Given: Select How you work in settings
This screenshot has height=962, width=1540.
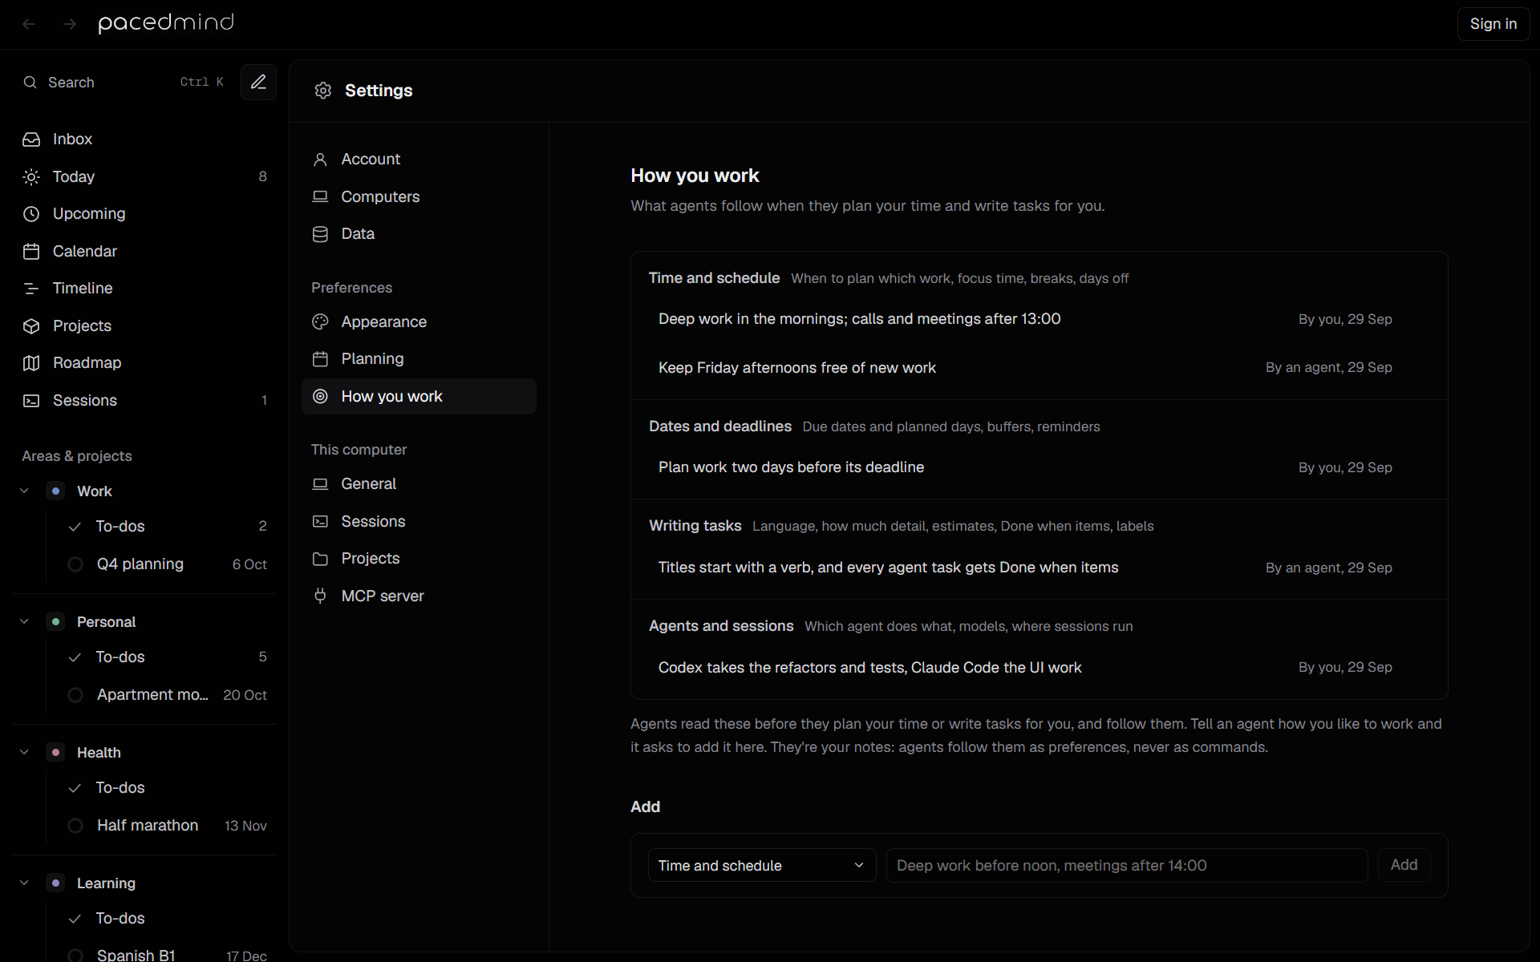Looking at the screenshot, I should pyautogui.click(x=419, y=397).
